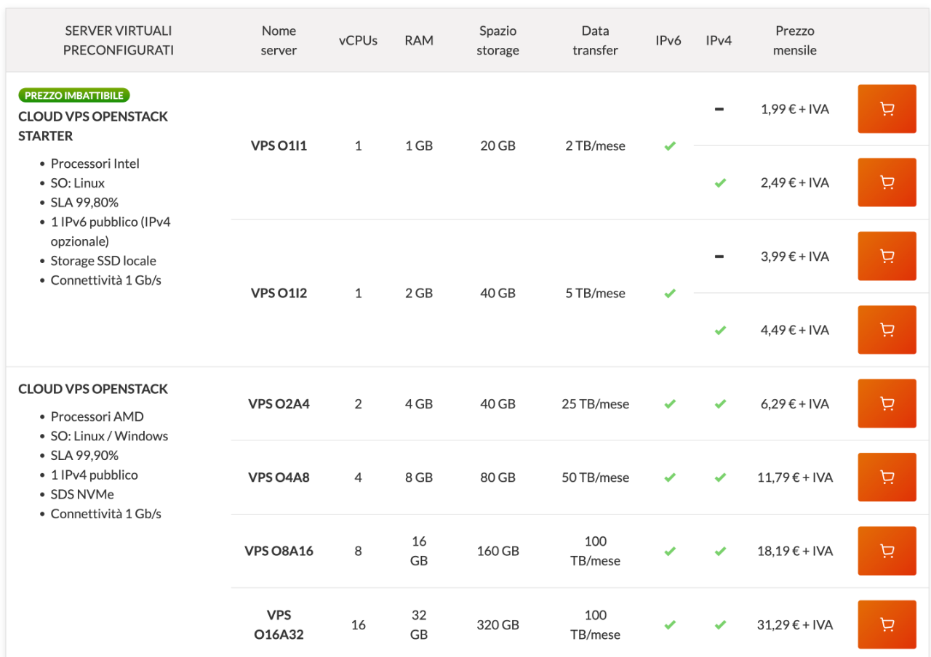Click the SO: Linux / Windows bullet
The width and height of the screenshot is (931, 657).
(109, 436)
